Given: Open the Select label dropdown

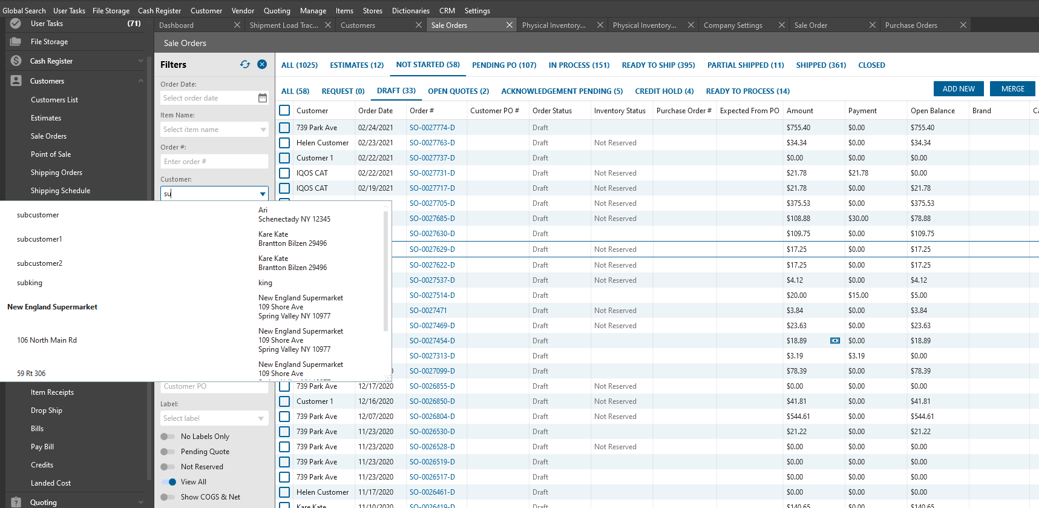Looking at the screenshot, I should click(x=261, y=418).
